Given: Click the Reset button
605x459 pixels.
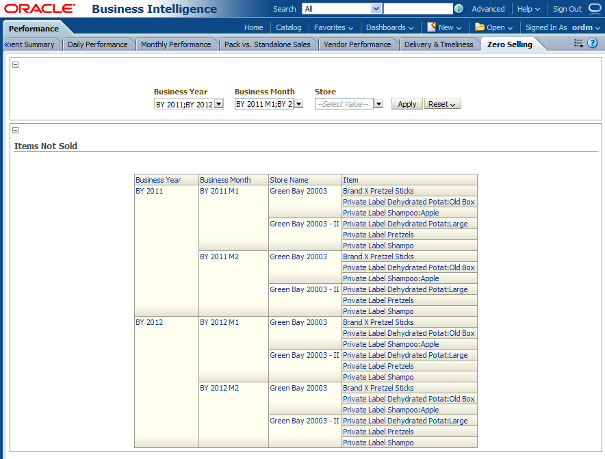Looking at the screenshot, I should [x=443, y=104].
